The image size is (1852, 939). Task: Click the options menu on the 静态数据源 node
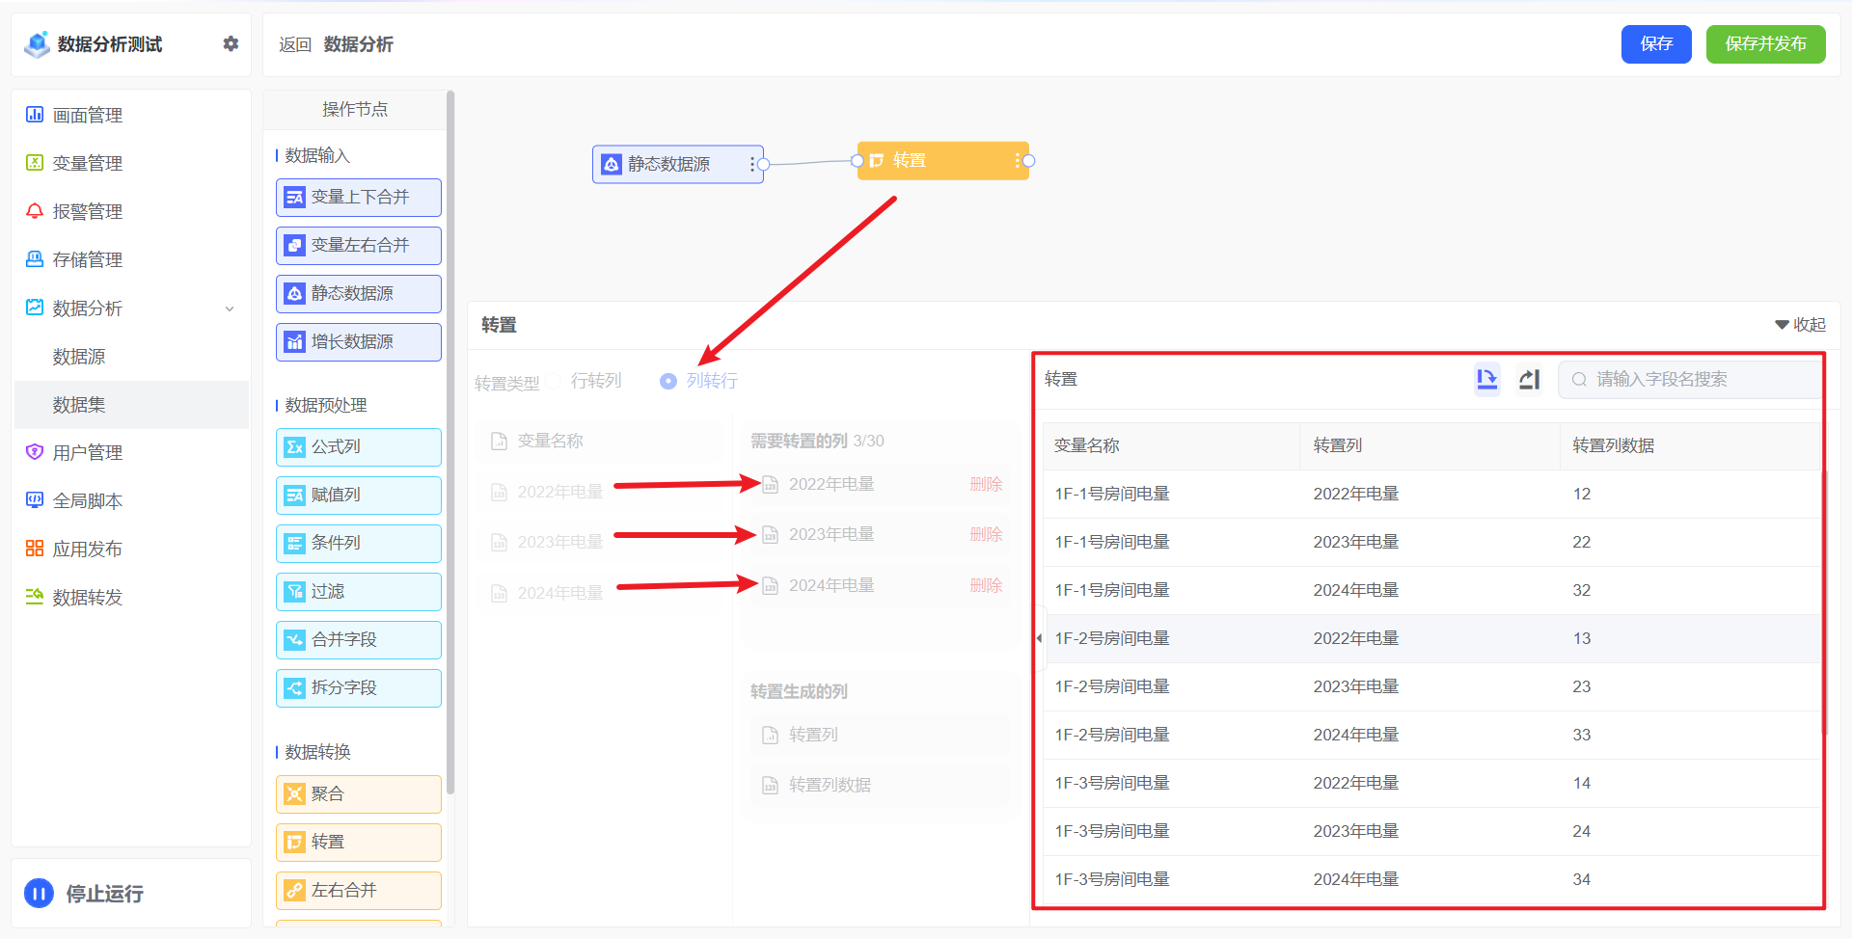753,164
